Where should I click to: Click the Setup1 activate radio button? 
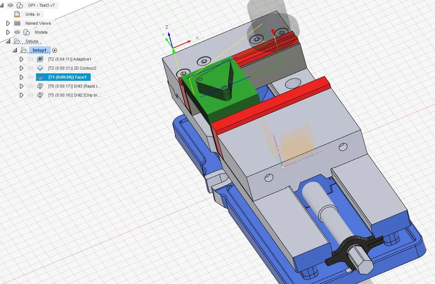pyautogui.click(x=55, y=50)
